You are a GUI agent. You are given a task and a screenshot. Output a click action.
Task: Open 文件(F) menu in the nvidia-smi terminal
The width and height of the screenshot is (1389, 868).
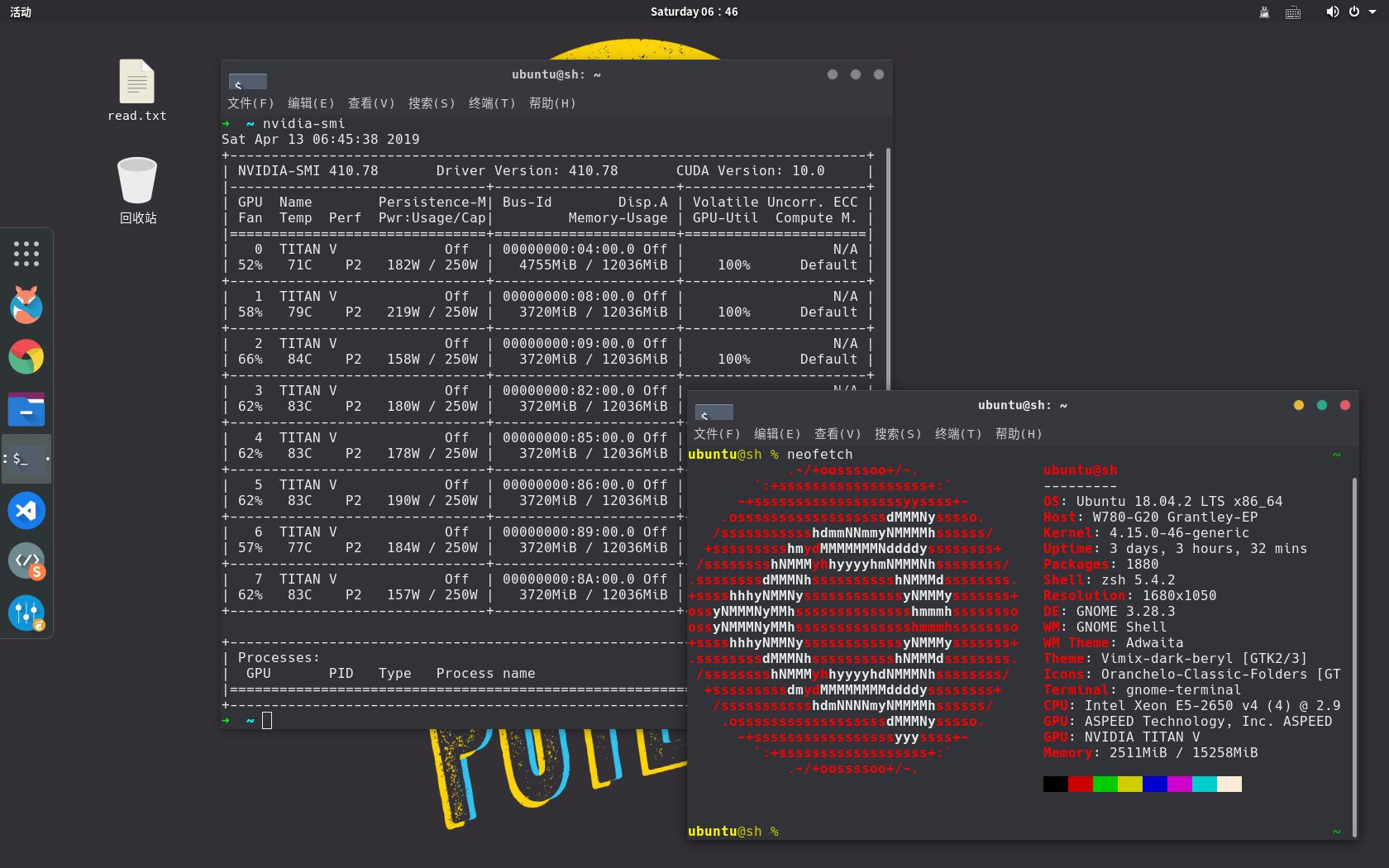click(x=251, y=103)
